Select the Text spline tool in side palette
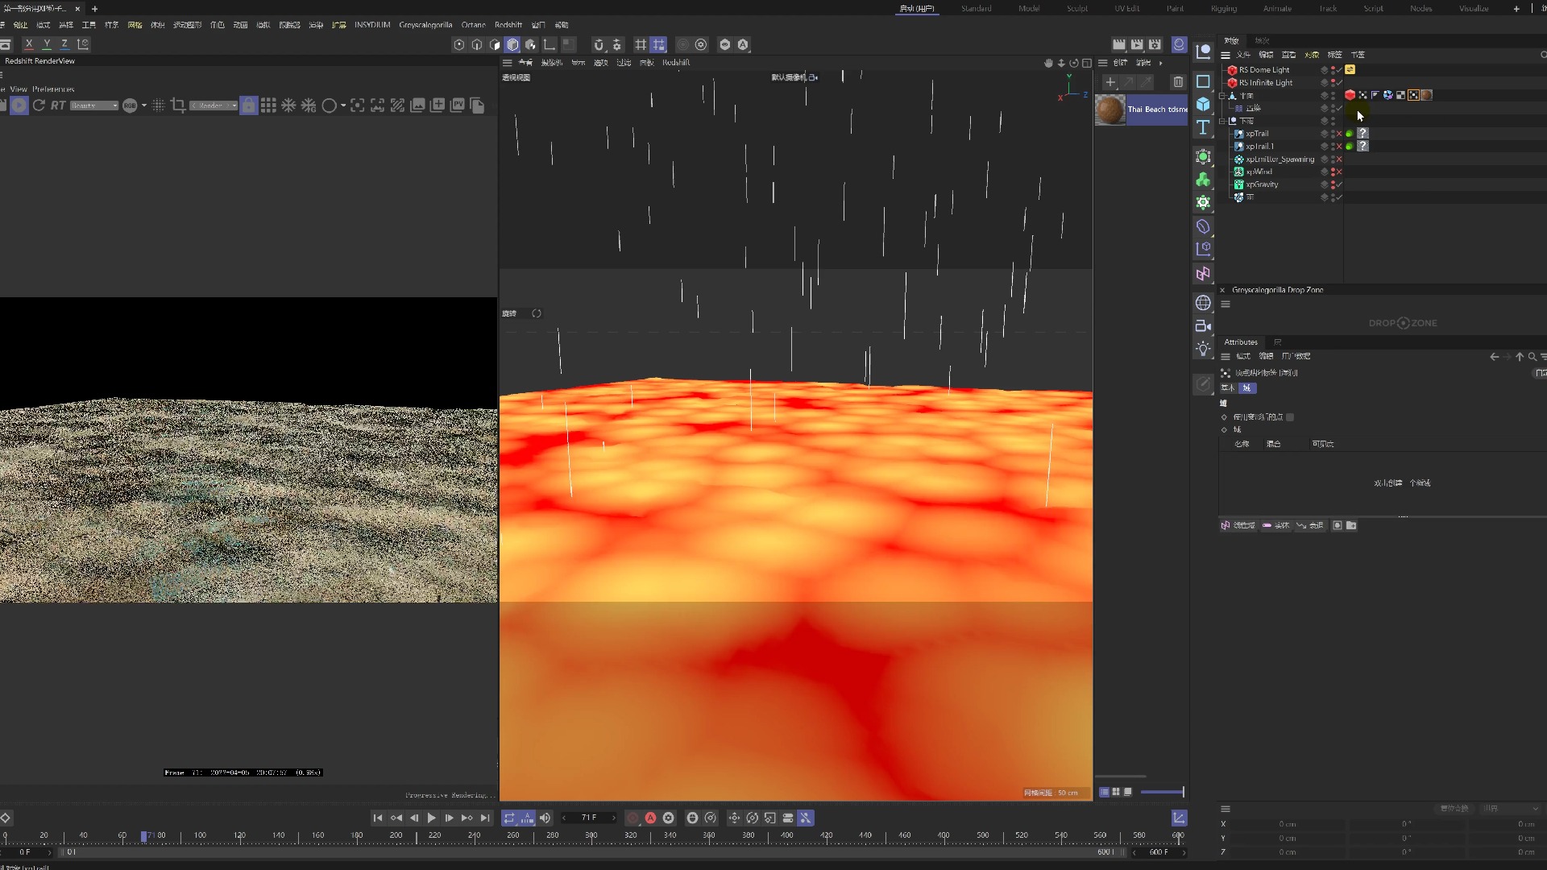The width and height of the screenshot is (1547, 870). 1203,127
